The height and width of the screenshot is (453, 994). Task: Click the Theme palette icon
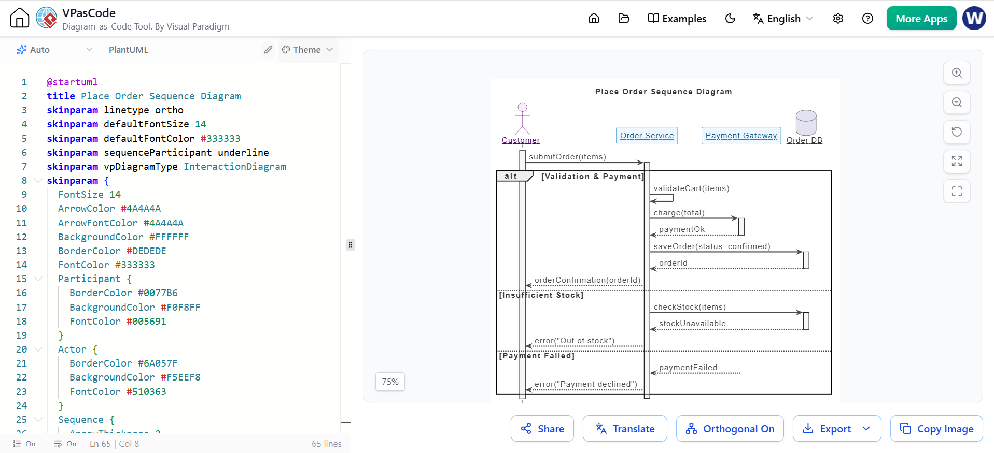click(286, 50)
